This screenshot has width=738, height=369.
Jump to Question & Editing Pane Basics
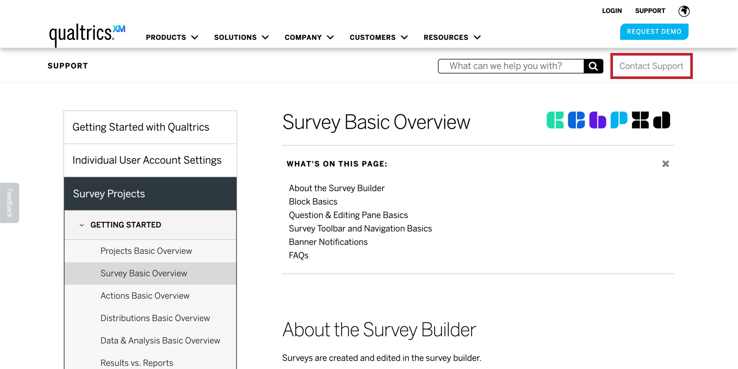pos(348,215)
